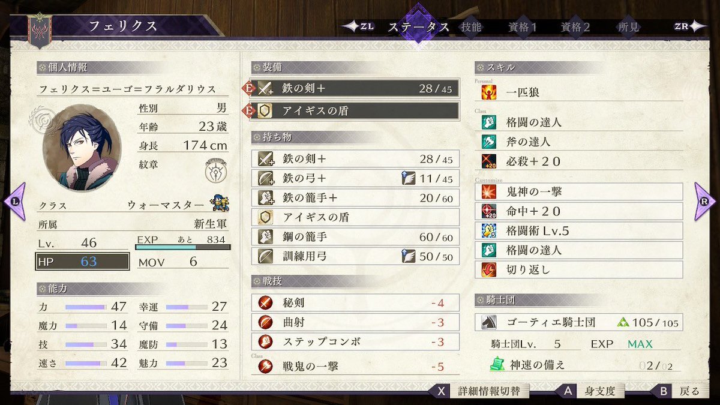Click the EXP progress bar
Screen dimensions: 720x405
[183, 247]
